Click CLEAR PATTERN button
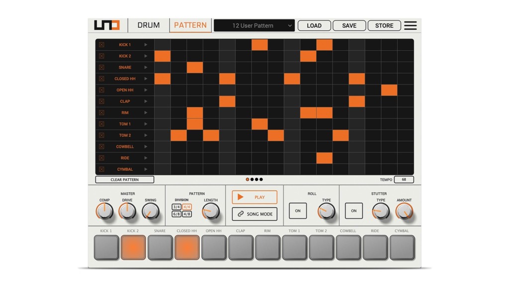Viewport: 509px width, 286px height. click(x=125, y=180)
